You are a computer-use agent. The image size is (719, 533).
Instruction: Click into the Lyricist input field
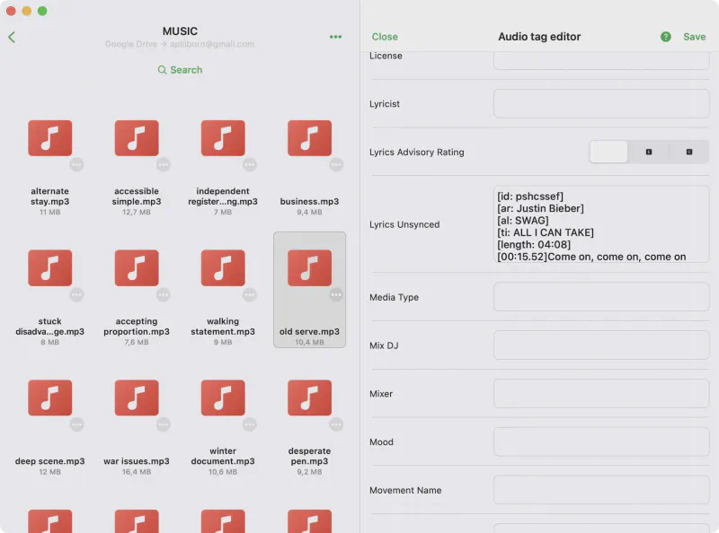pyautogui.click(x=600, y=104)
